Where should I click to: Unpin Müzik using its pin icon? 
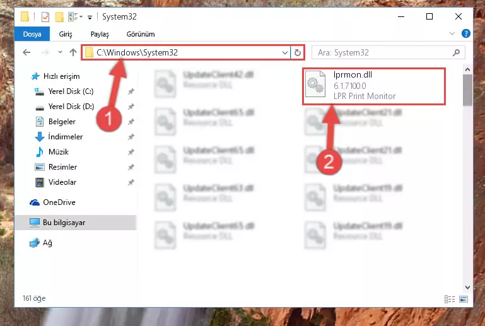[x=131, y=152]
